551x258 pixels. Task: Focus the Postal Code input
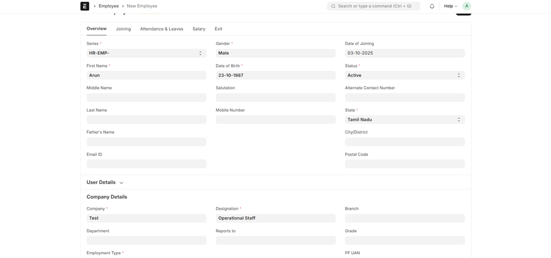pos(405,164)
